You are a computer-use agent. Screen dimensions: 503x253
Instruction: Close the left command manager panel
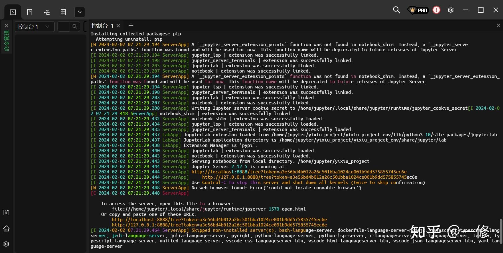click(x=6, y=26)
